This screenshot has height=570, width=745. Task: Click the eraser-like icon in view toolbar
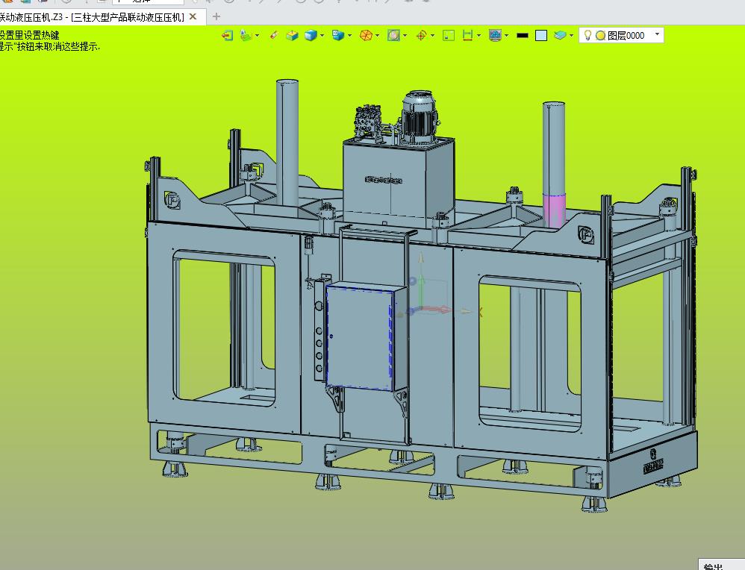coord(273,35)
